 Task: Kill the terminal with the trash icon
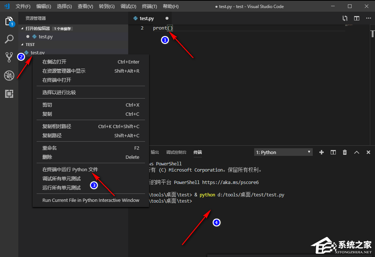pyautogui.click(x=345, y=152)
